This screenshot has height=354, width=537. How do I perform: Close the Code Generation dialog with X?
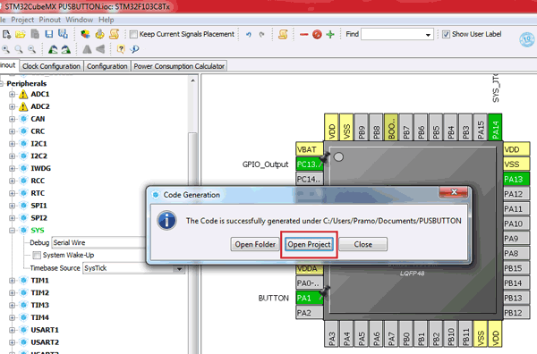pyautogui.click(x=454, y=192)
